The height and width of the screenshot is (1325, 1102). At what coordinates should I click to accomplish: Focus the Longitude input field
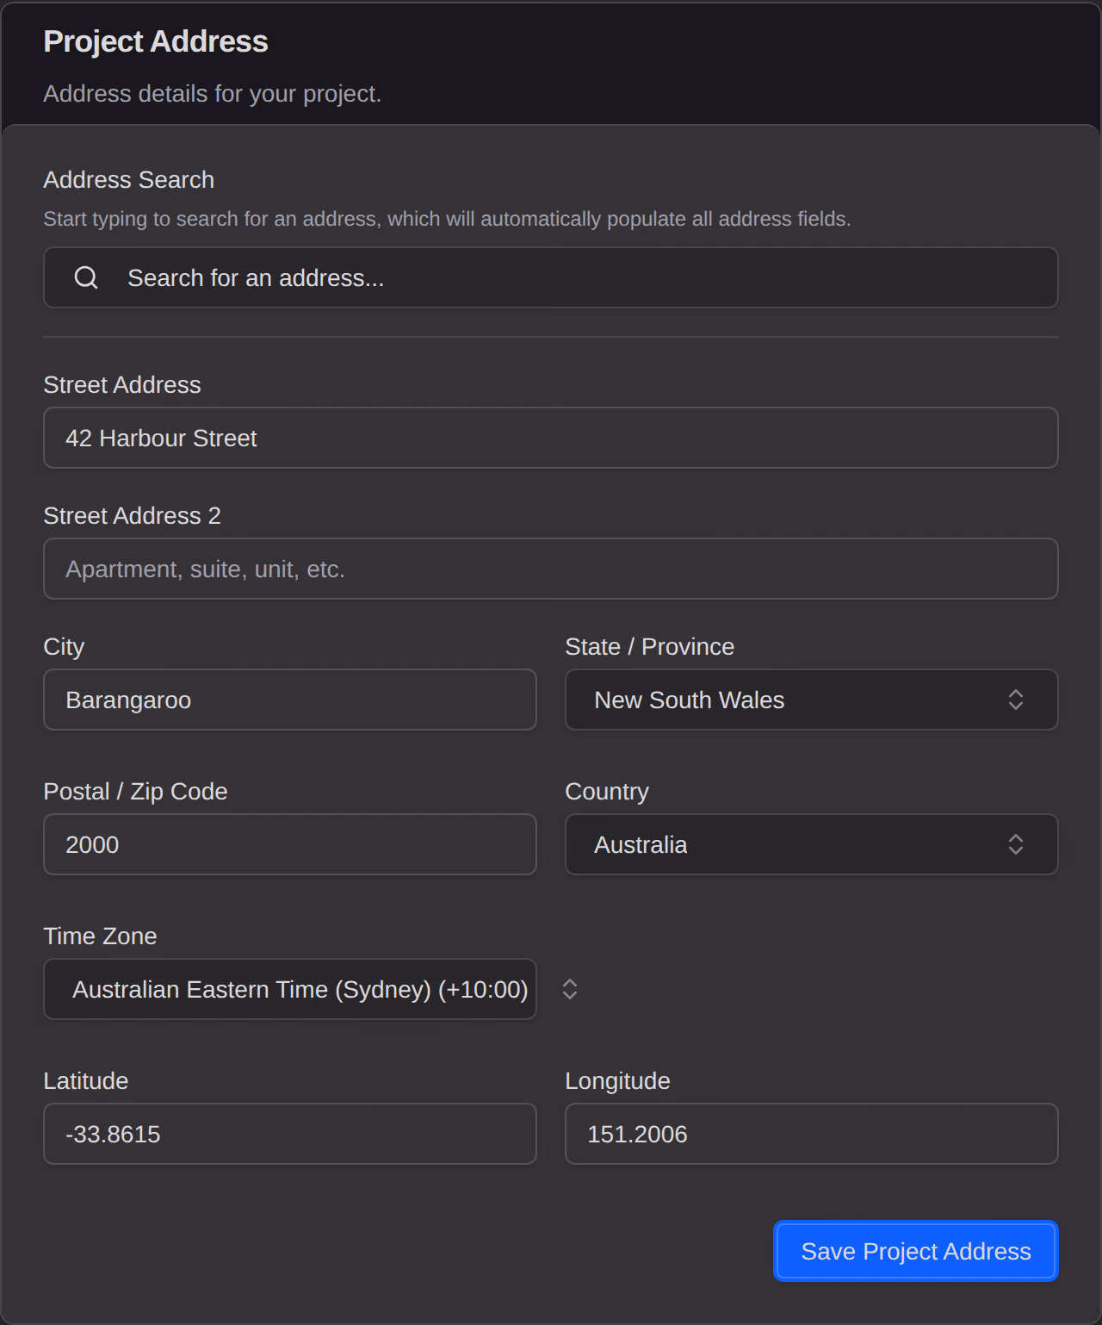point(812,1134)
